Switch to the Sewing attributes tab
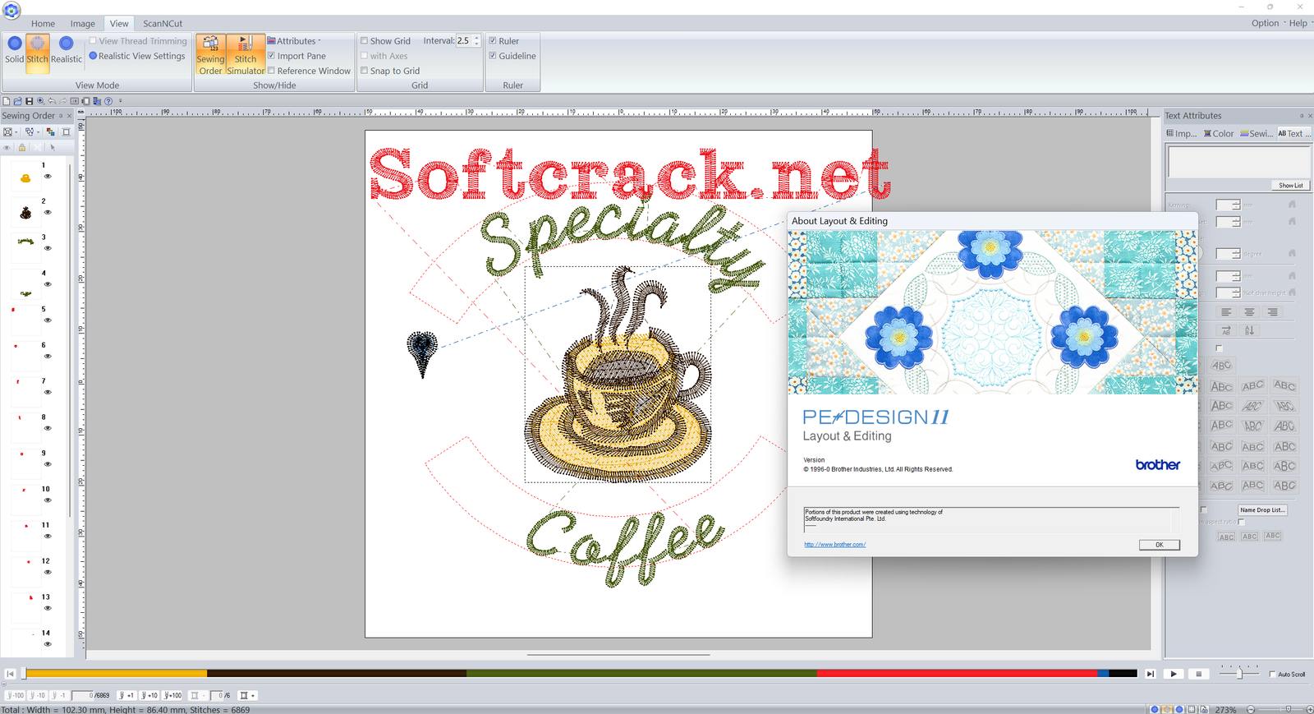 tap(1257, 133)
